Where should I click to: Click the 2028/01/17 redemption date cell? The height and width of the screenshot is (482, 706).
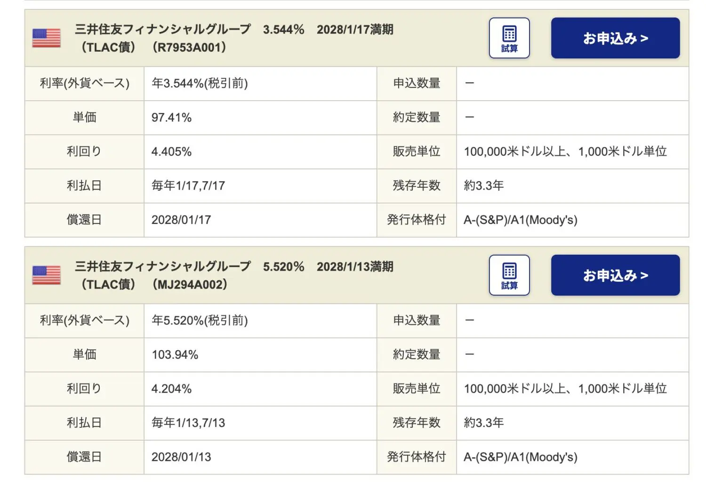(181, 220)
